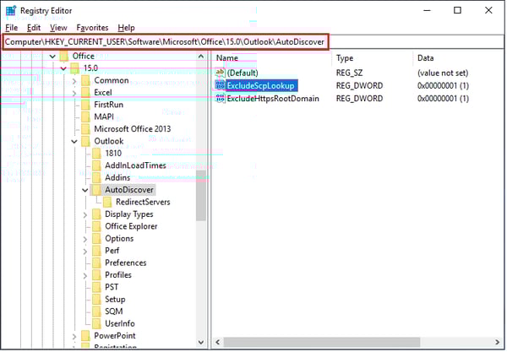Click the registry path address bar
507x352 pixels.
(166, 42)
